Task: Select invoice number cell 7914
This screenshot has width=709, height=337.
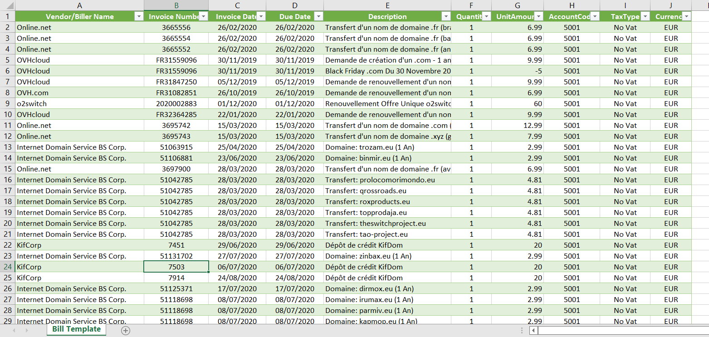Action: [x=176, y=278]
